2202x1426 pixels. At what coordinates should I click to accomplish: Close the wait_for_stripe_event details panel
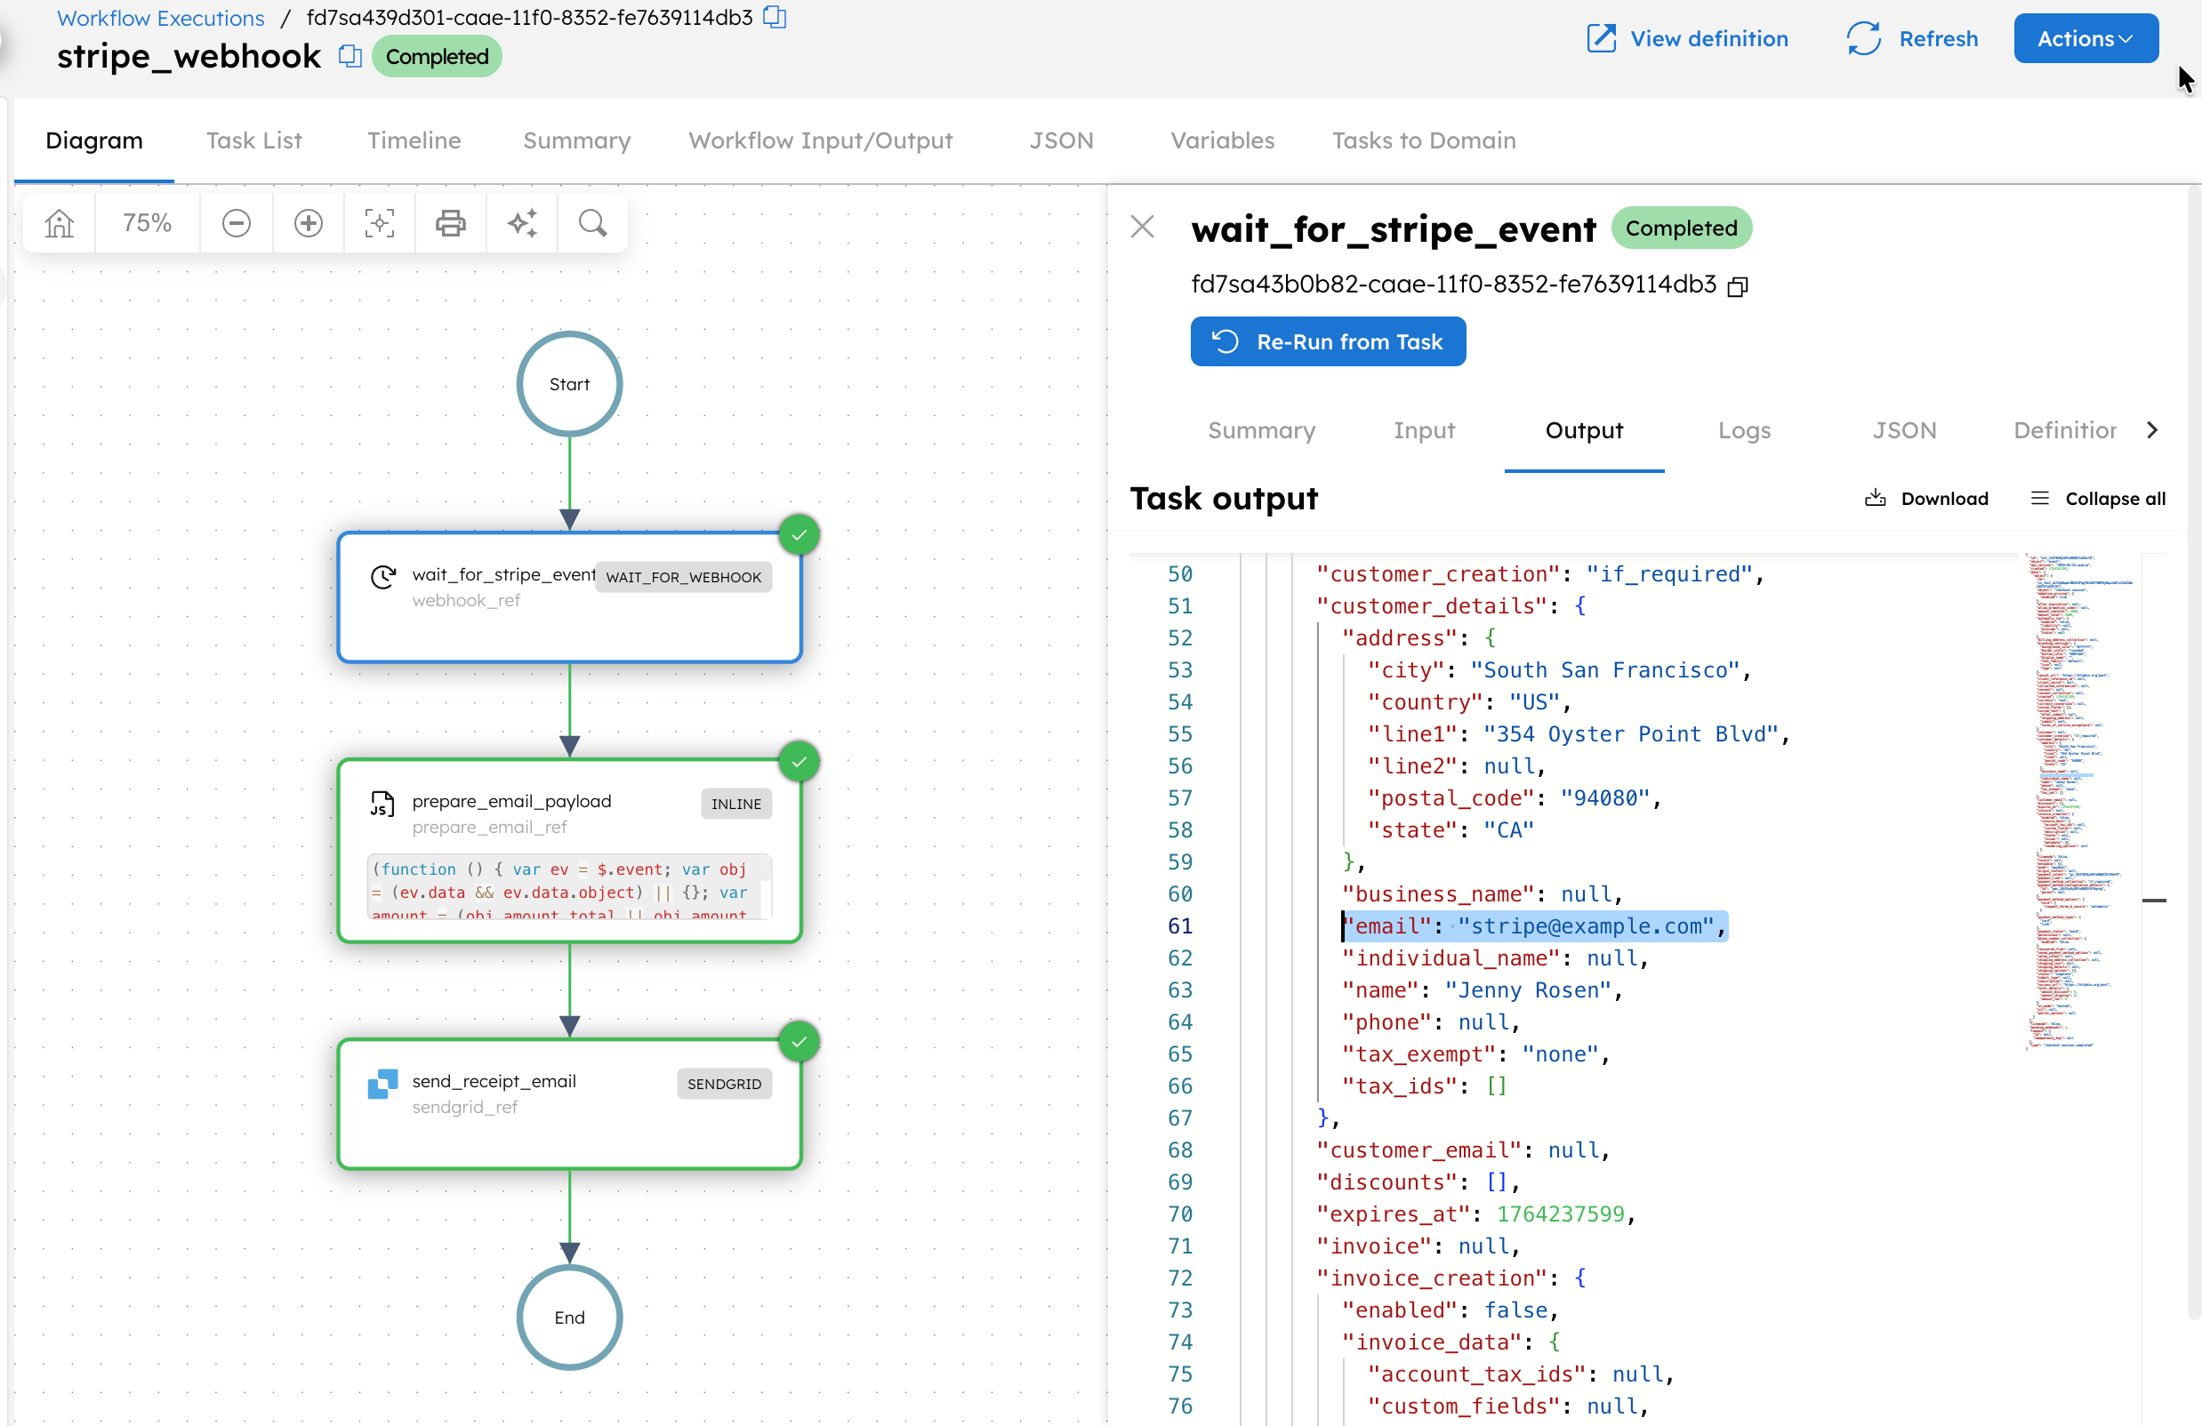pyautogui.click(x=1142, y=227)
